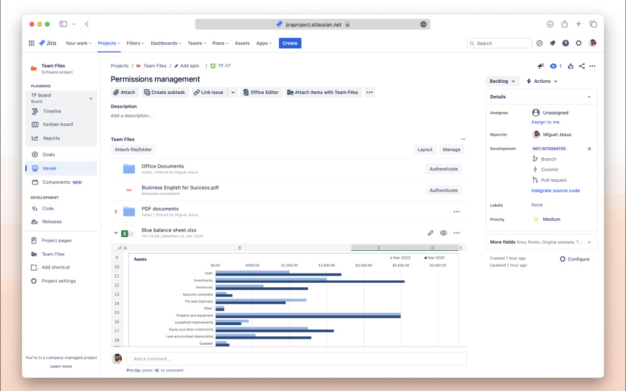The height and width of the screenshot is (391, 626).
Task: Click the Add a description field
Action: 132,116
